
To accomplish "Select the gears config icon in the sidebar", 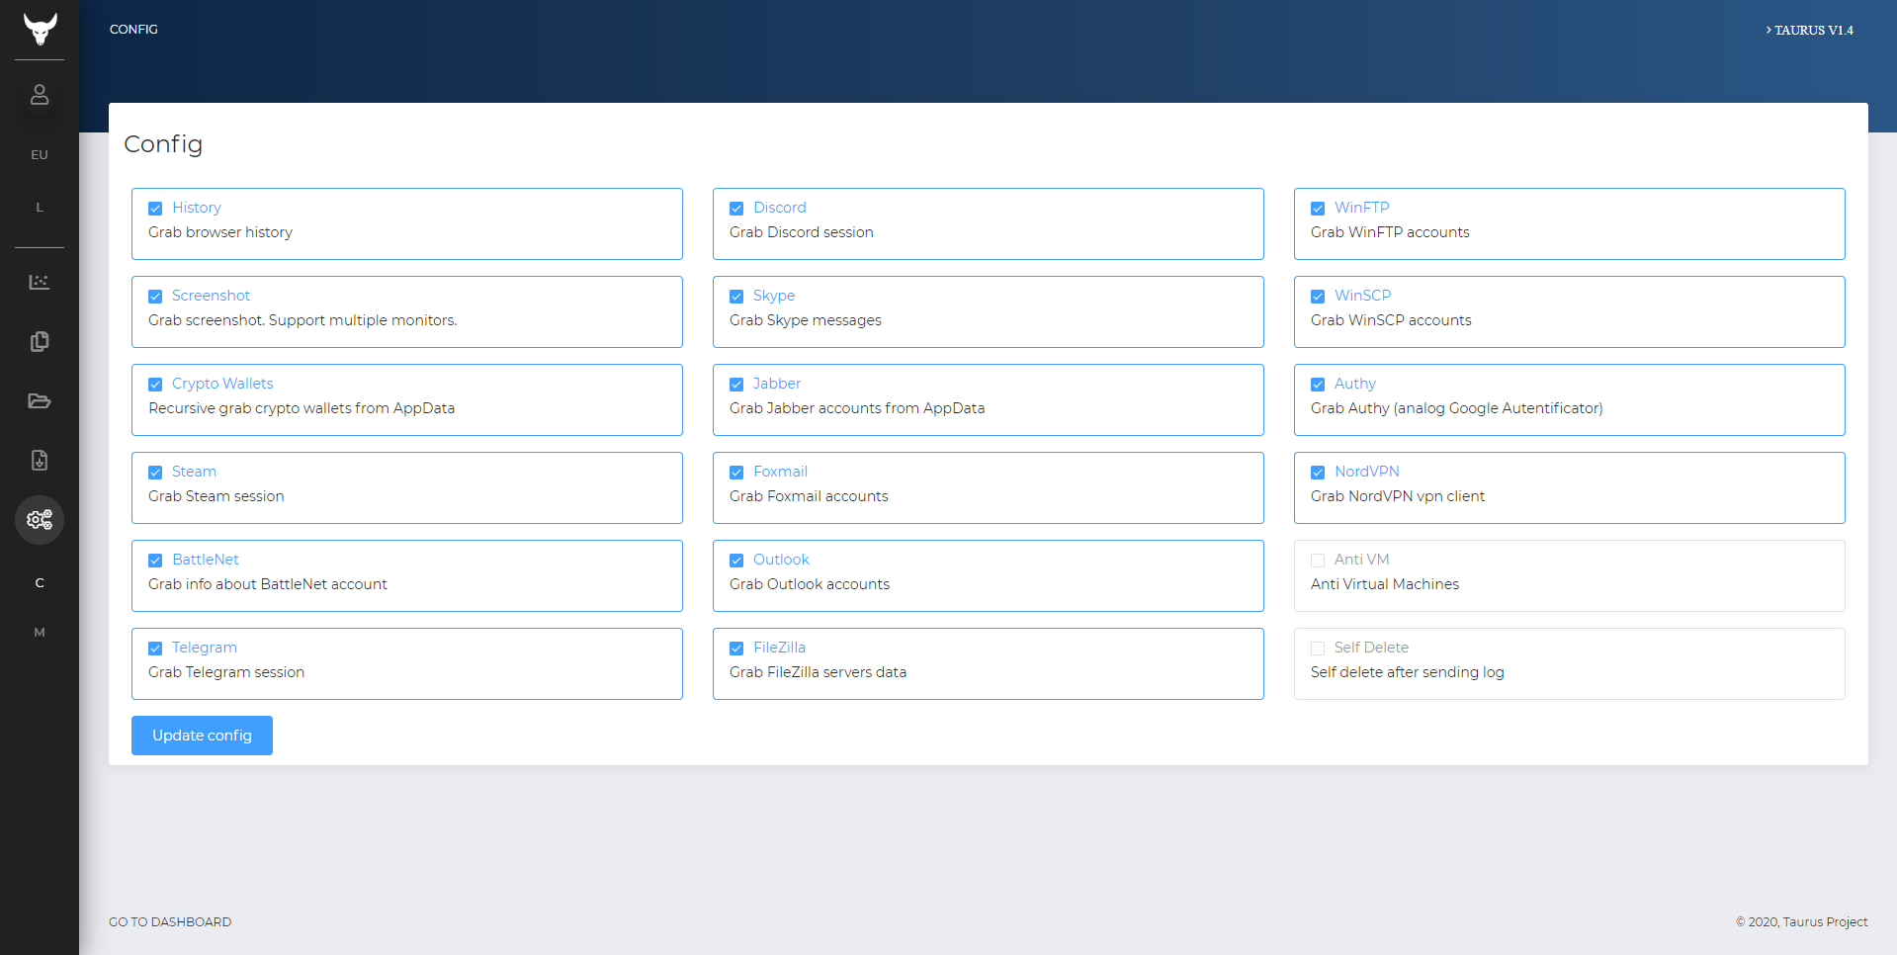I will point(40,520).
